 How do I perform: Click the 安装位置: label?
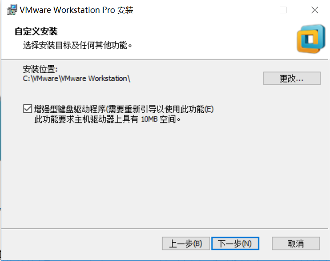point(40,69)
